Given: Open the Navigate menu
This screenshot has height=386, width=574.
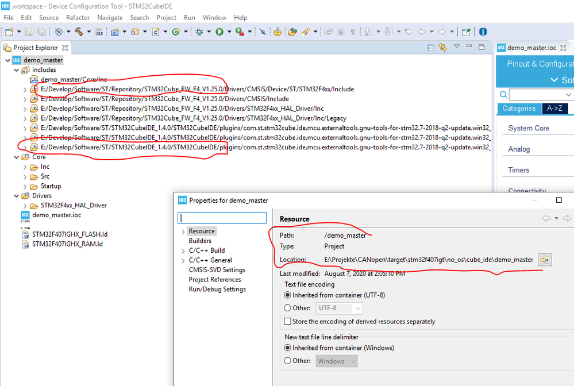Looking at the screenshot, I should pos(110,18).
